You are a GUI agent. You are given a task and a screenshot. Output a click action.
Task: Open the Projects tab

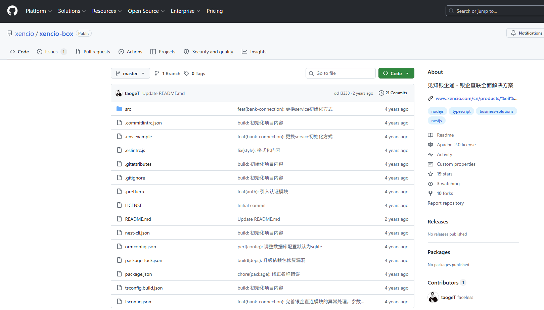[163, 52]
